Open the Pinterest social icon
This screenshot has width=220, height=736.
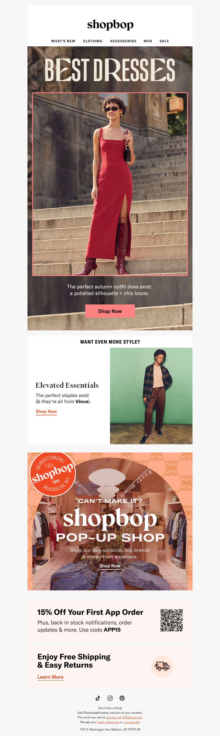coord(122,698)
